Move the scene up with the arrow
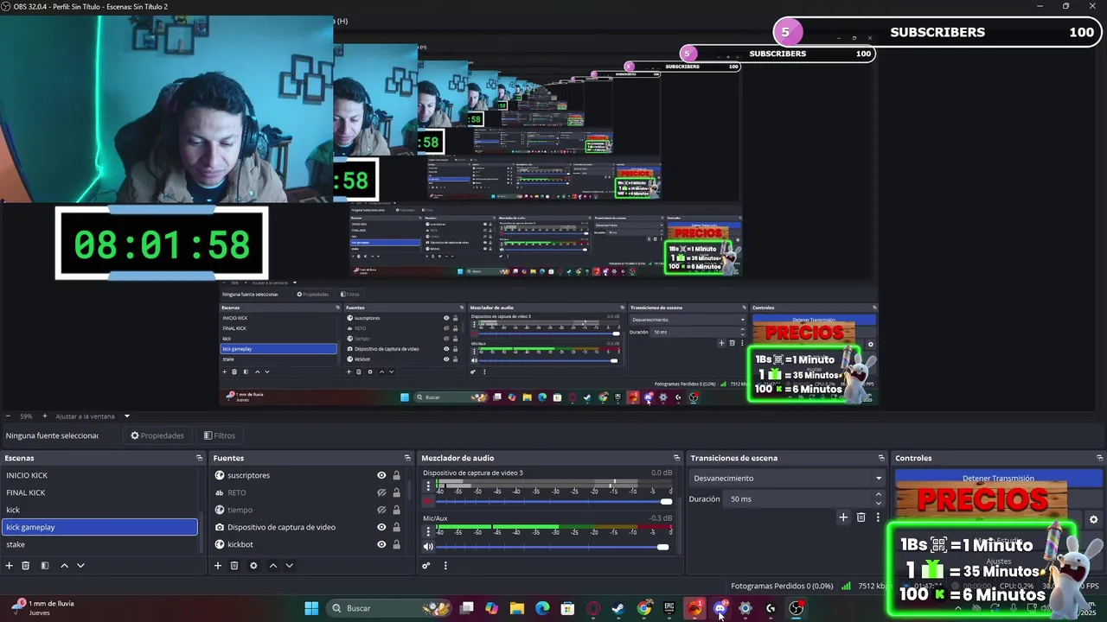The height and width of the screenshot is (622, 1107). pyautogui.click(x=64, y=566)
